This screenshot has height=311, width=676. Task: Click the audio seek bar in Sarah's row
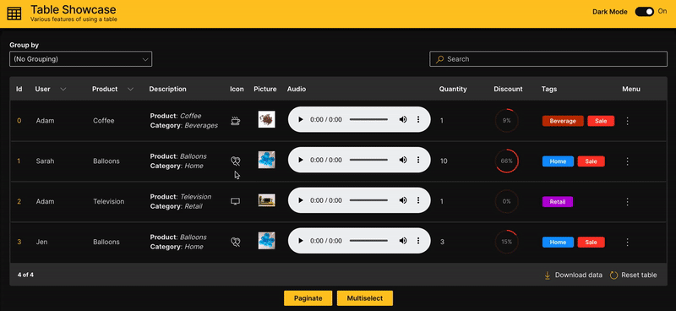[x=368, y=160]
